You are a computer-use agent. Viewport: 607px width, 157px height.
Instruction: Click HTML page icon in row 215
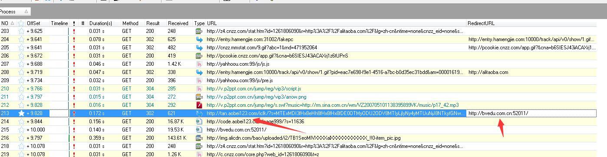[x=199, y=130]
